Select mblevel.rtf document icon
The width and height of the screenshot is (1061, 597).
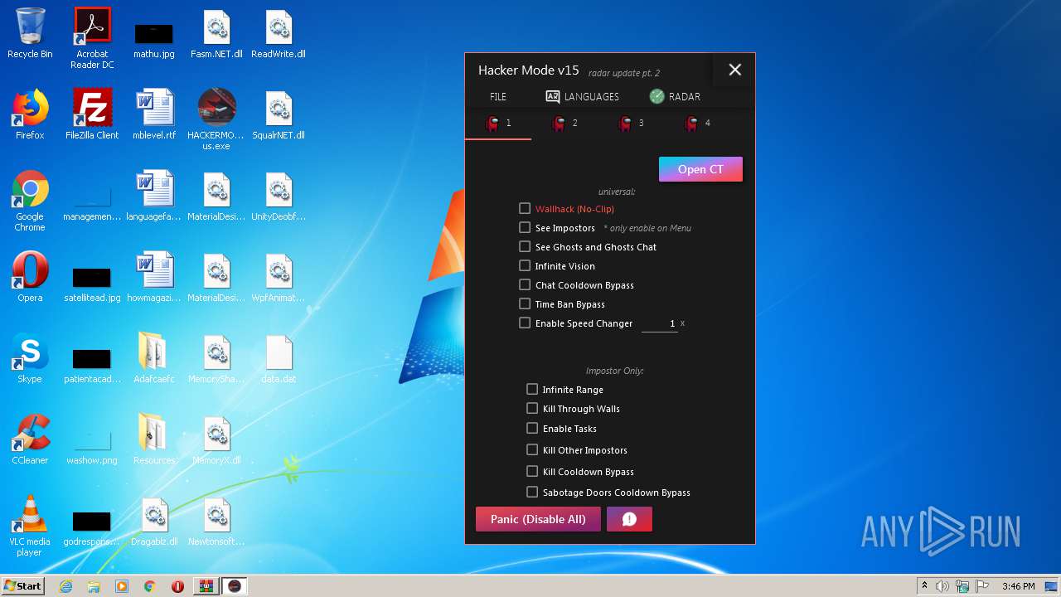click(154, 114)
